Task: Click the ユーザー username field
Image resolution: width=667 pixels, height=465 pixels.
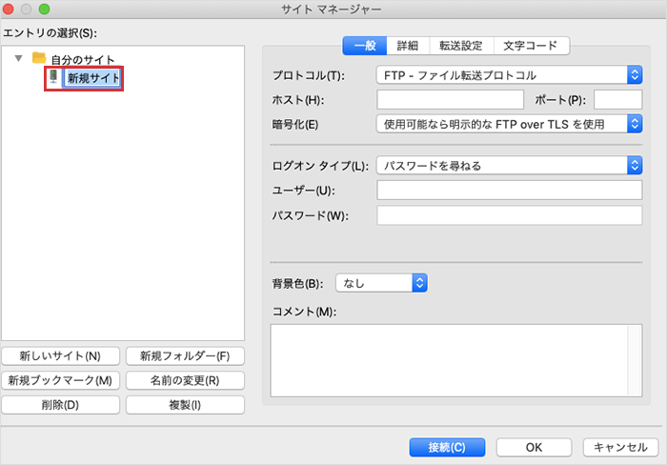Action: coord(509,191)
